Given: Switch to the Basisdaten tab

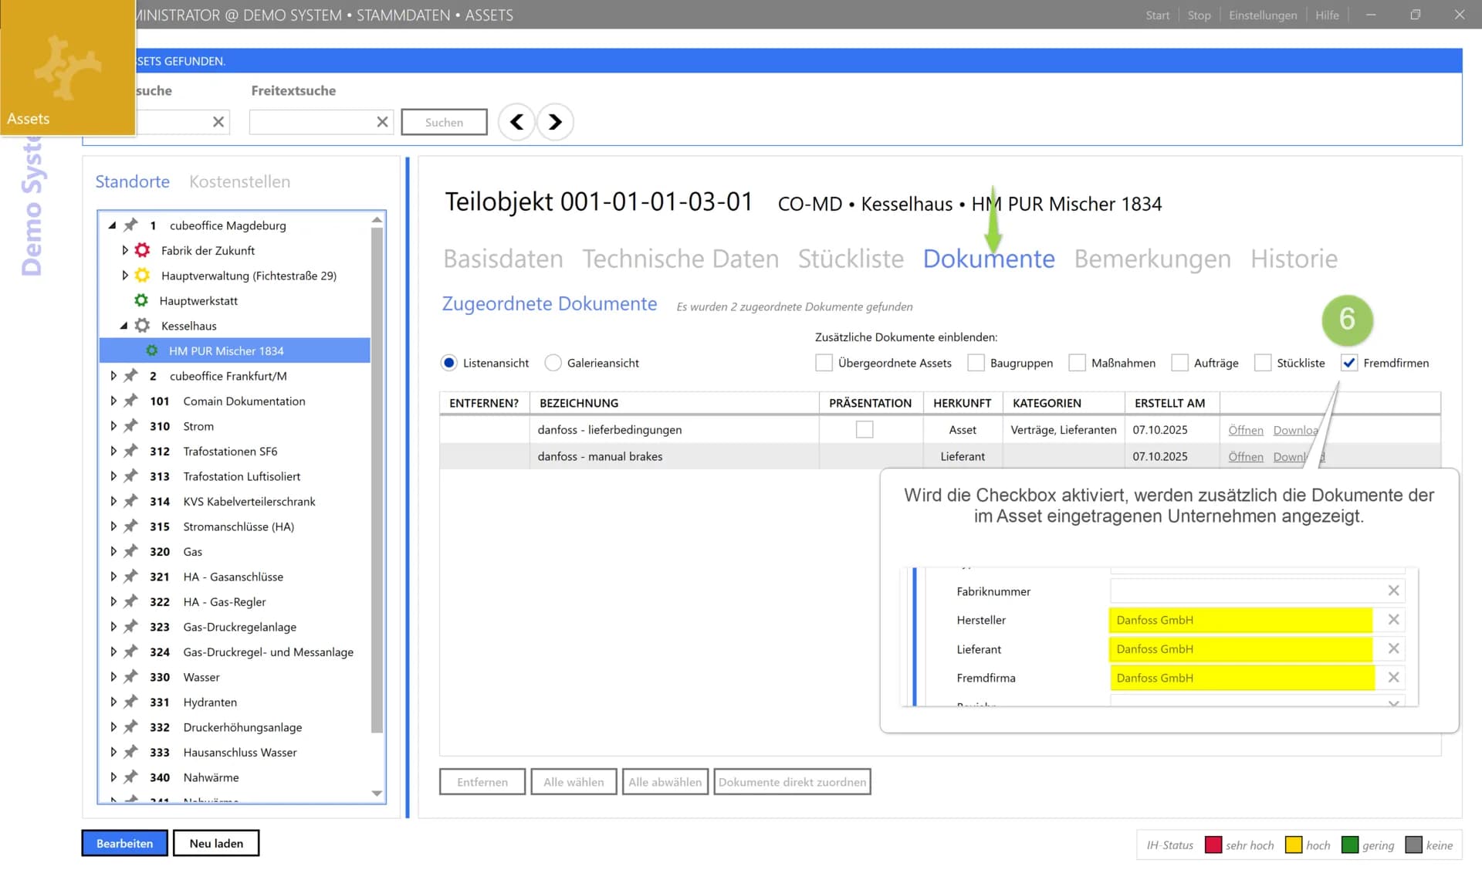Looking at the screenshot, I should [502, 259].
